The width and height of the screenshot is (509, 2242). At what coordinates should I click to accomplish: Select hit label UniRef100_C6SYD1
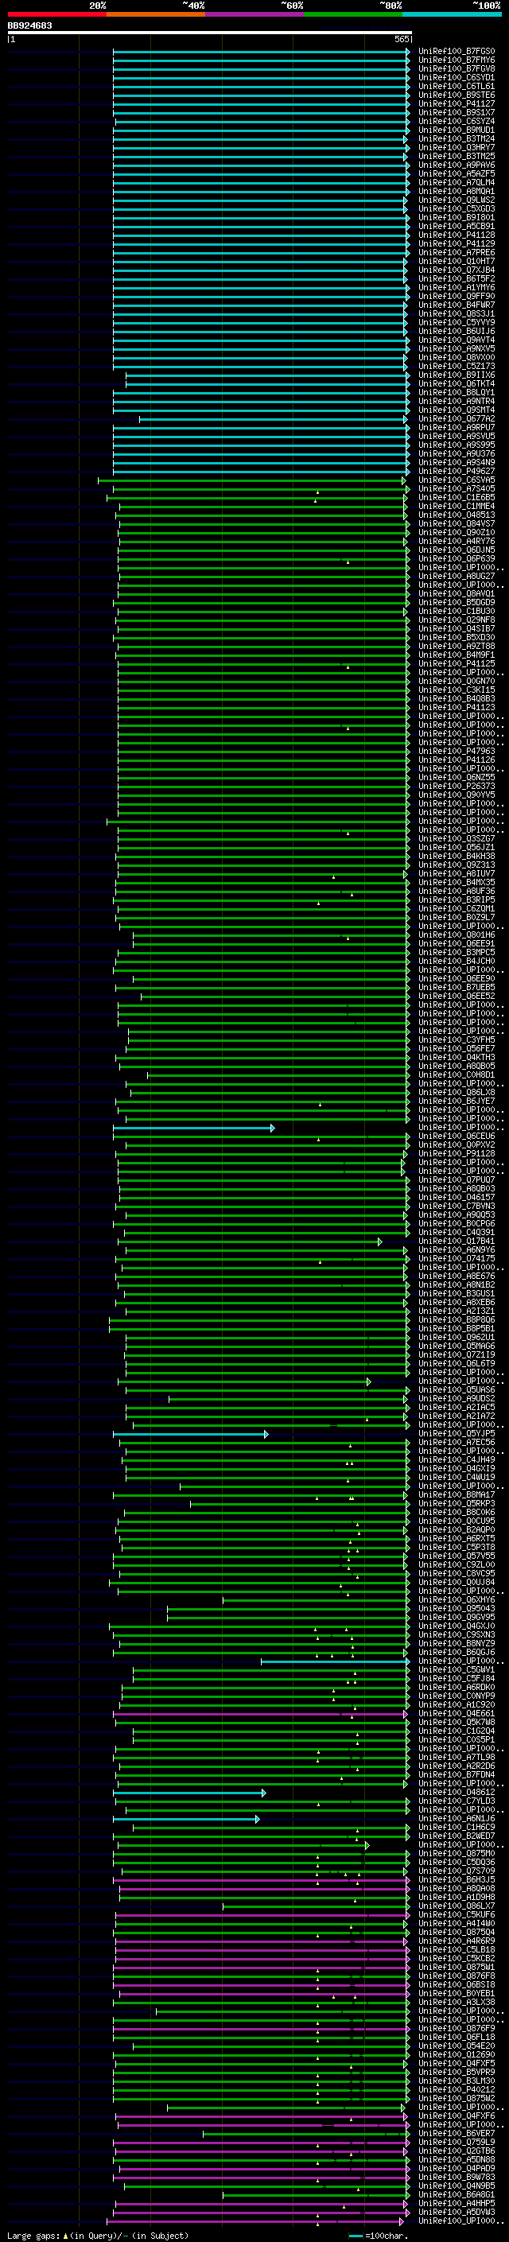457,77
